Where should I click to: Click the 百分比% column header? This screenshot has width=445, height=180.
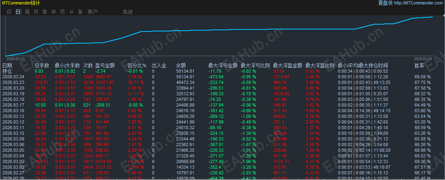pyautogui.click(x=137, y=66)
